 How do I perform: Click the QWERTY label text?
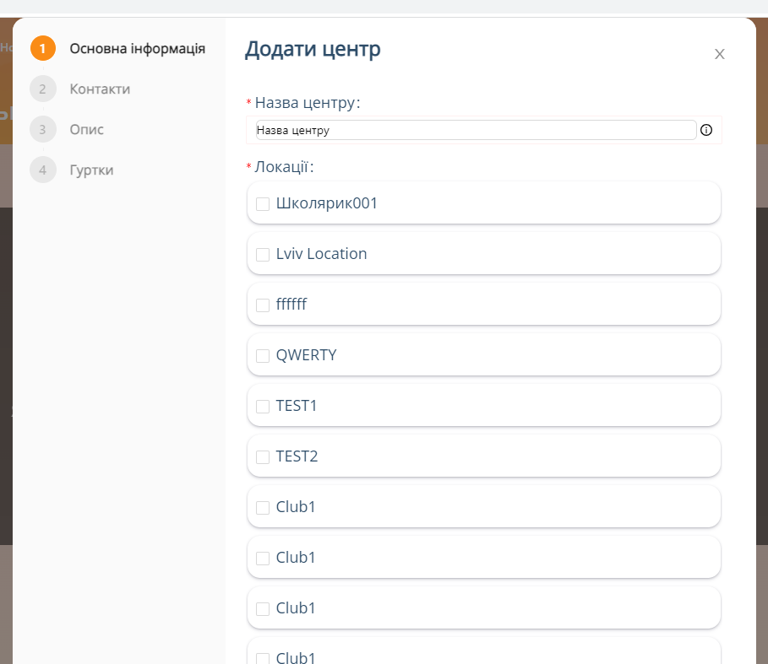pyautogui.click(x=306, y=355)
